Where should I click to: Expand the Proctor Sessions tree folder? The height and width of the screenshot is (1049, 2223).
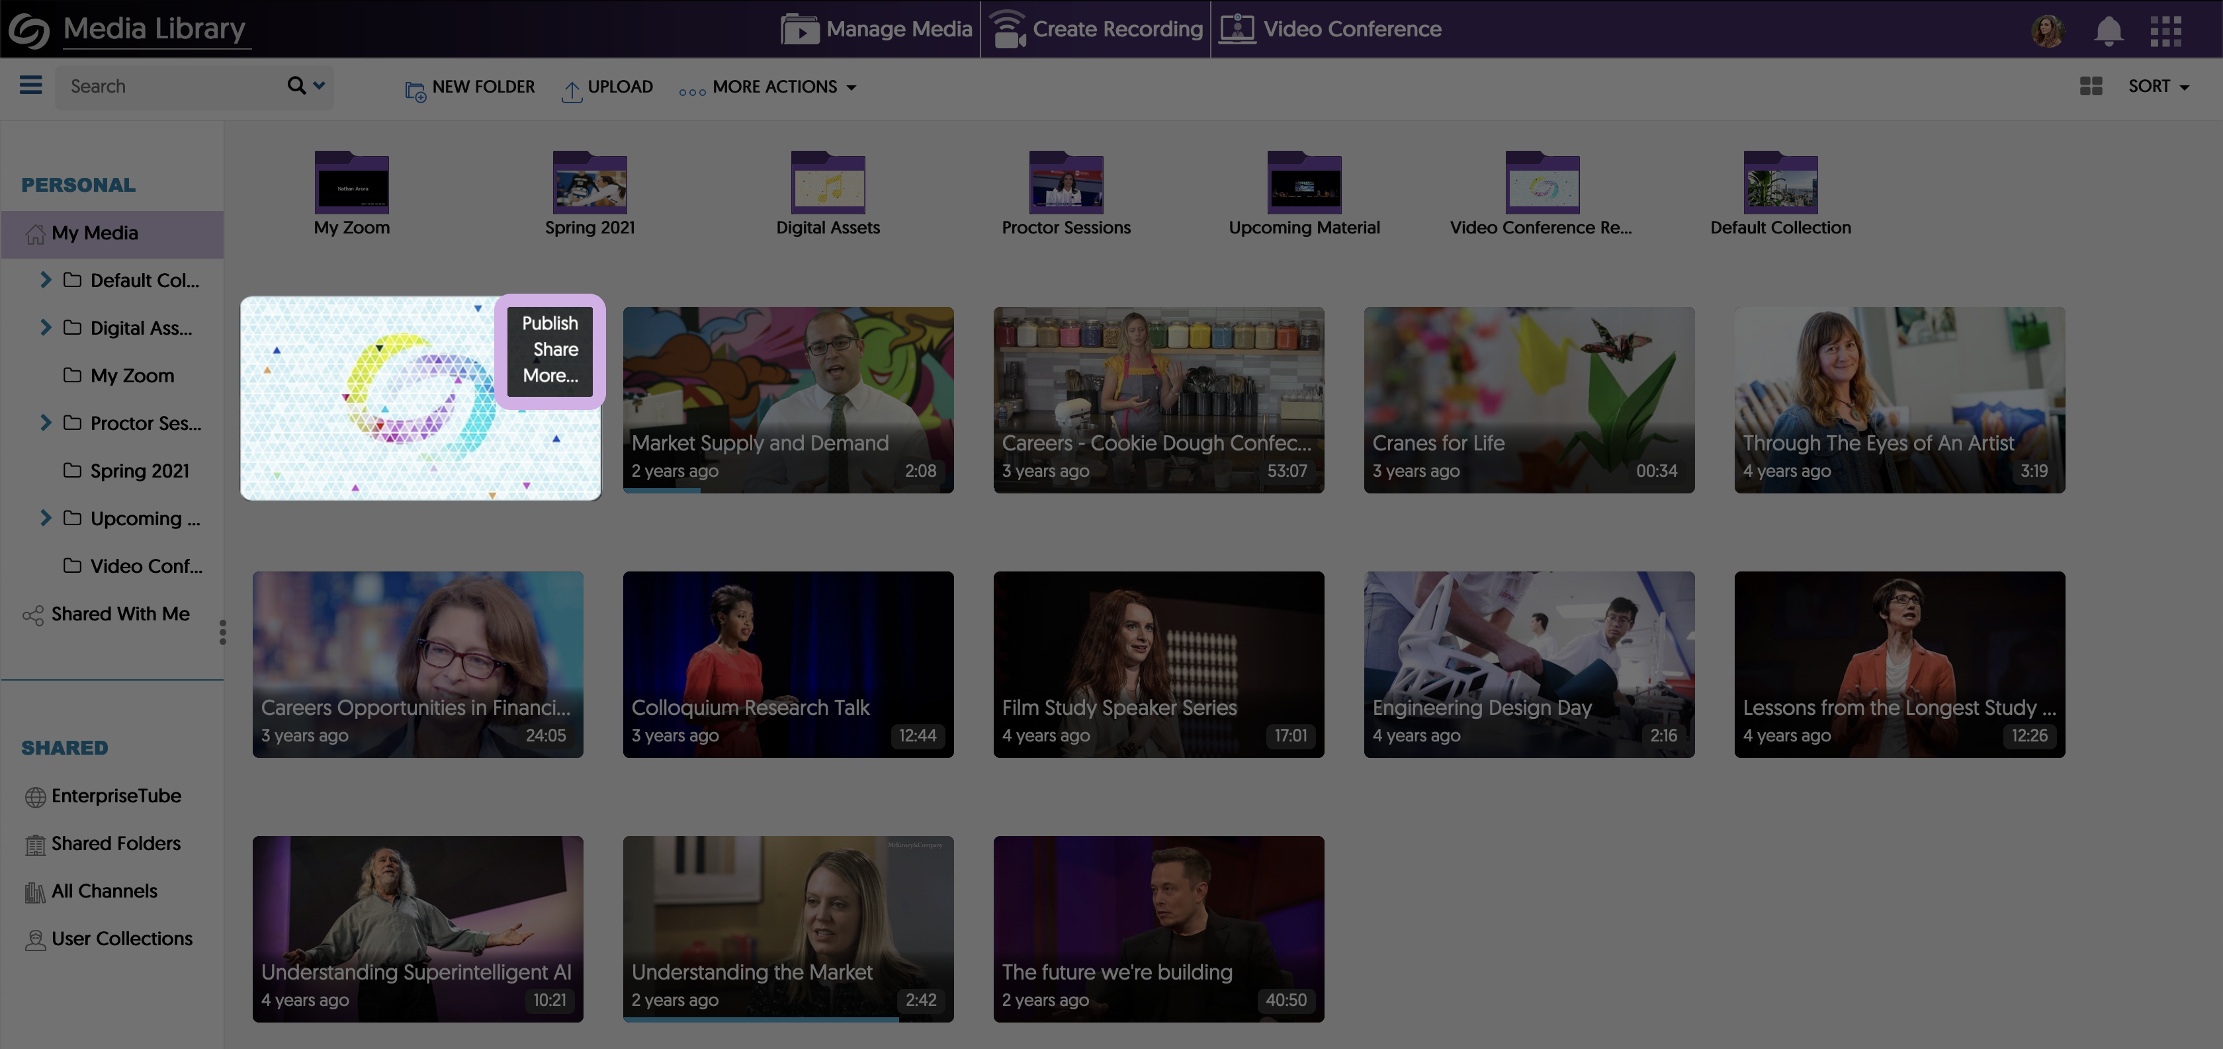(x=46, y=423)
